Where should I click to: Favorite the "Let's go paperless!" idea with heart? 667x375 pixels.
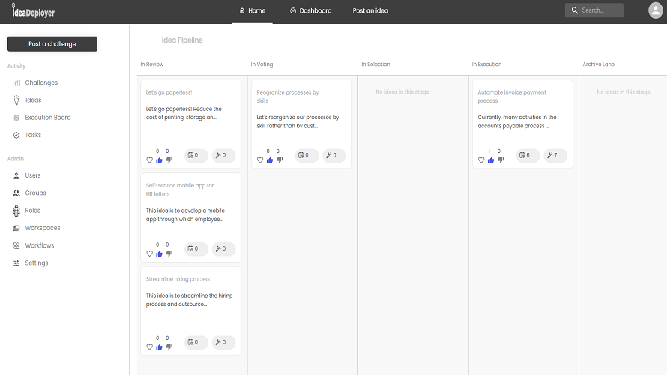tap(149, 160)
